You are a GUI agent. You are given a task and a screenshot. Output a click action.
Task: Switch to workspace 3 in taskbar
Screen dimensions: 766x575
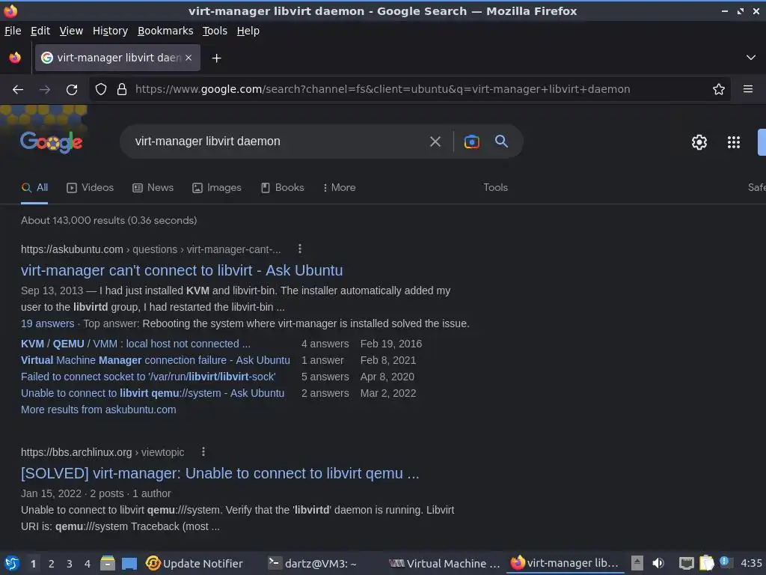pyautogui.click(x=70, y=564)
